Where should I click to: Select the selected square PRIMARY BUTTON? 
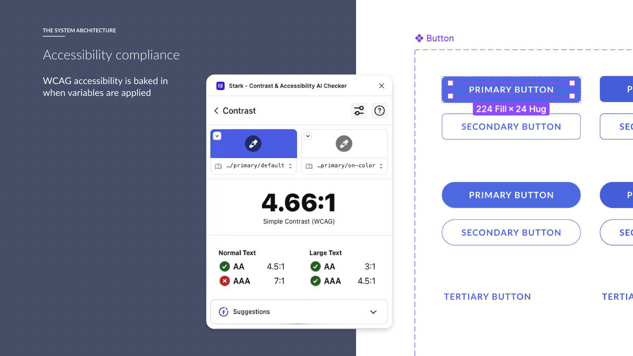tap(511, 89)
